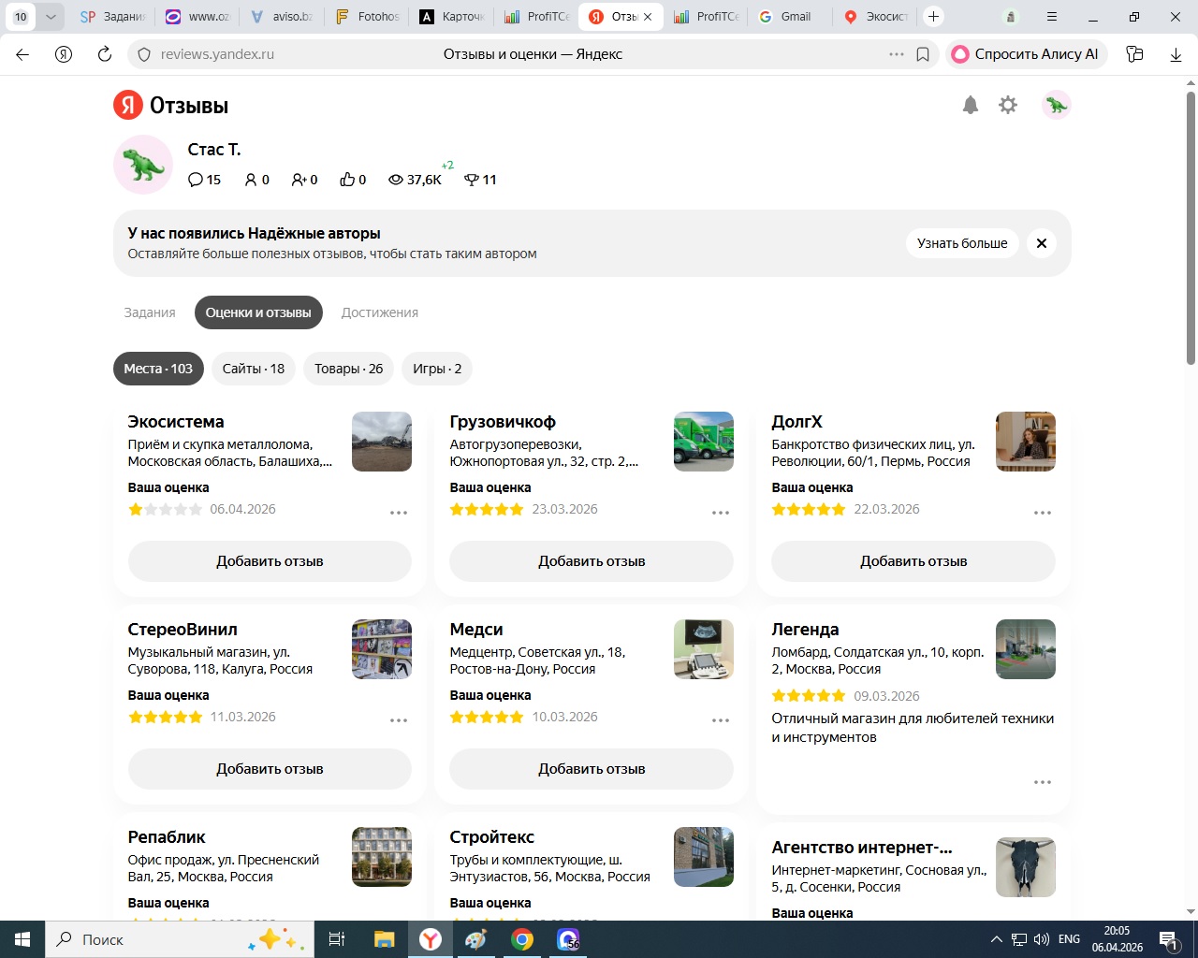The height and width of the screenshot is (958, 1198).
Task: Switch keyboard language ENG indicator
Action: tap(1069, 939)
